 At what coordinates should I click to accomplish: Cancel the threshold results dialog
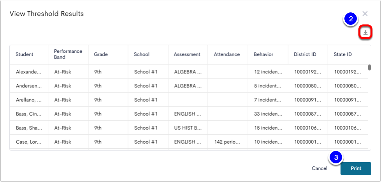click(x=320, y=168)
